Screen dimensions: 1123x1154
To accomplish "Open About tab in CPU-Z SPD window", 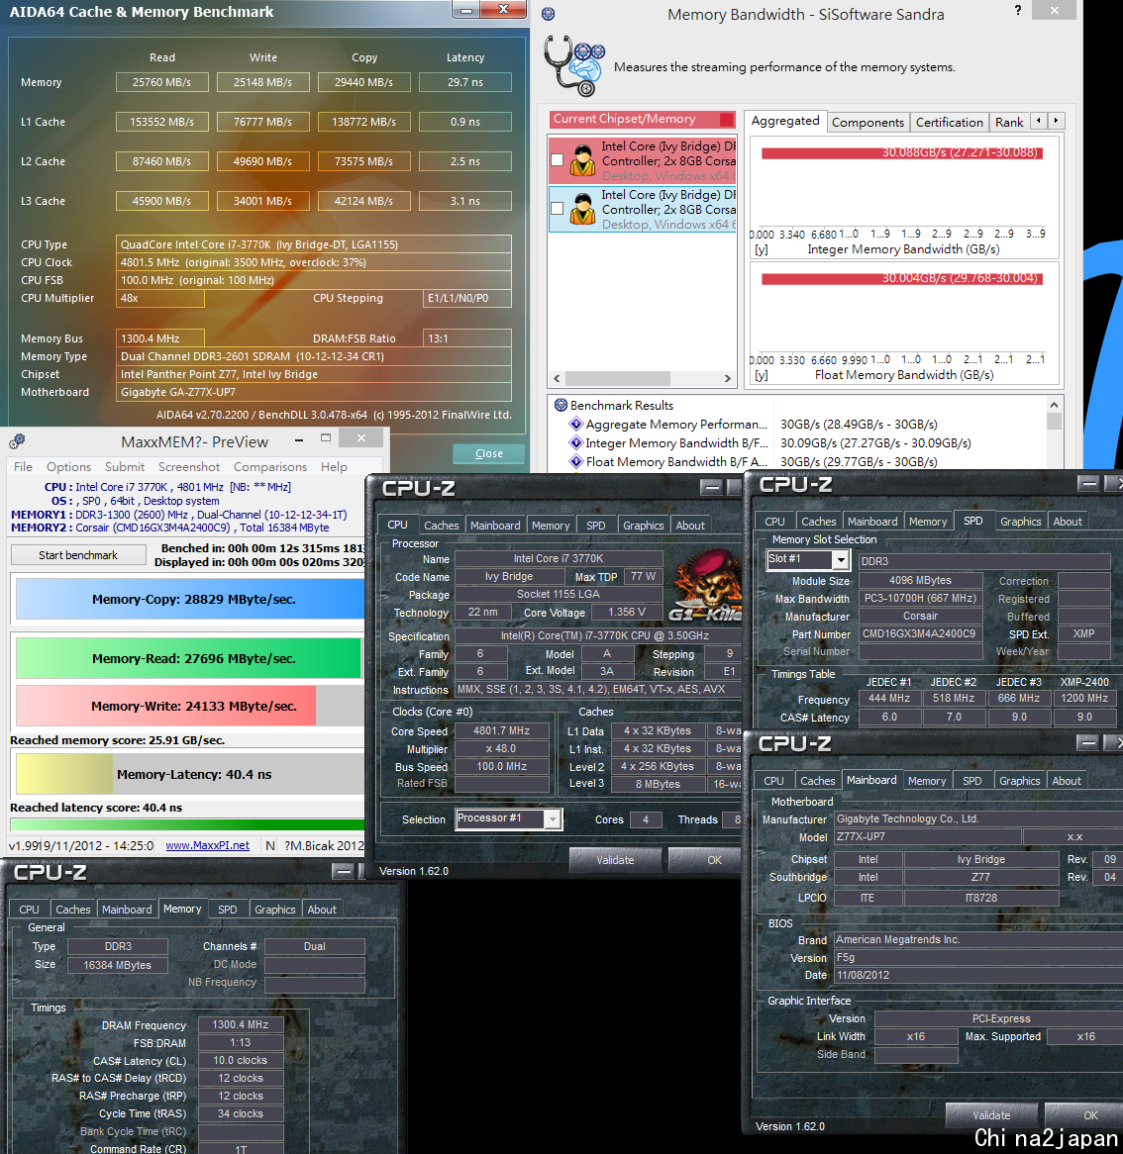I will [x=1067, y=521].
